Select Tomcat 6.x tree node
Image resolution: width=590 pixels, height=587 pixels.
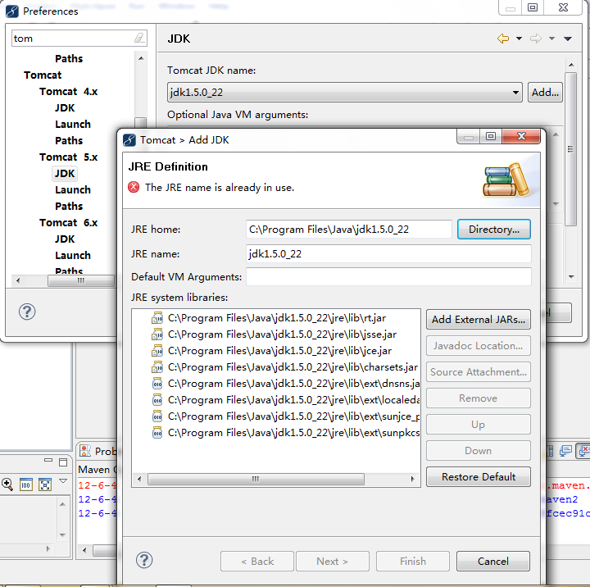click(69, 222)
